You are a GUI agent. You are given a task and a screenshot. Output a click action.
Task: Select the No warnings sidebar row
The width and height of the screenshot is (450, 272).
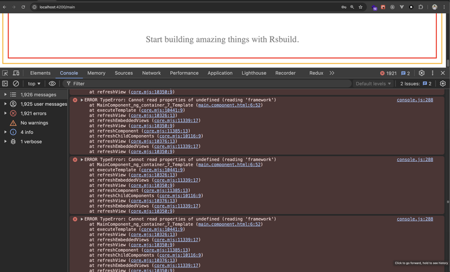tap(34, 123)
